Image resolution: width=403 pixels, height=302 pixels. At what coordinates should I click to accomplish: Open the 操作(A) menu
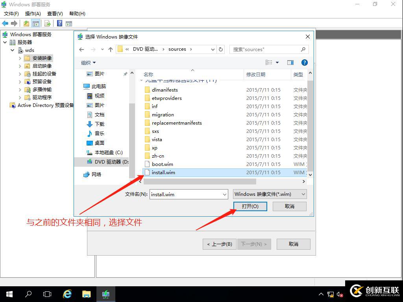33,13
